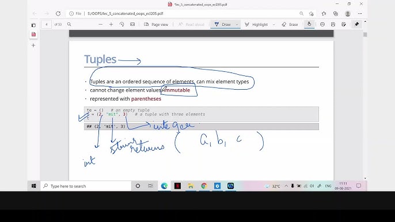This screenshot has height=222, width=395.
Task: Open taskbar clock and calendar
Action: pyautogui.click(x=343, y=186)
